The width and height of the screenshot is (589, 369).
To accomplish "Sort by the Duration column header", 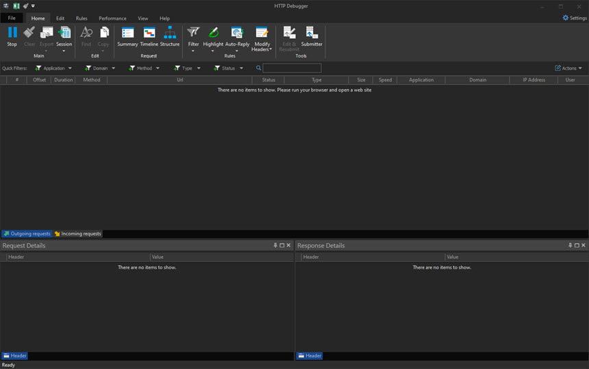I will pyautogui.click(x=64, y=80).
